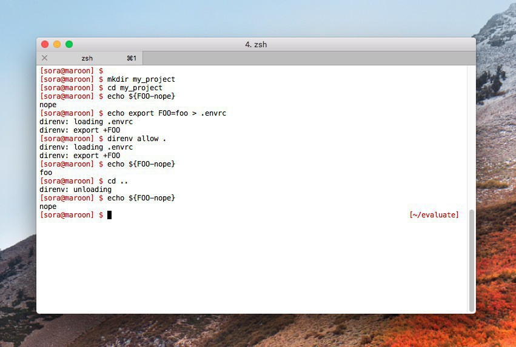Close the zsh tab with the X icon
516x347 pixels.
(x=44, y=58)
